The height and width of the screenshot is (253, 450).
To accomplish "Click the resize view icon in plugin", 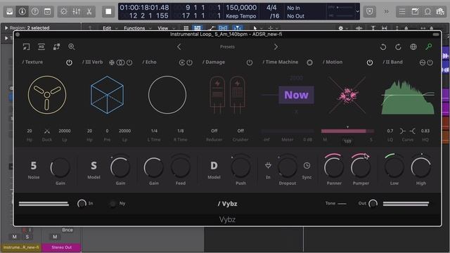I will pos(26,47).
